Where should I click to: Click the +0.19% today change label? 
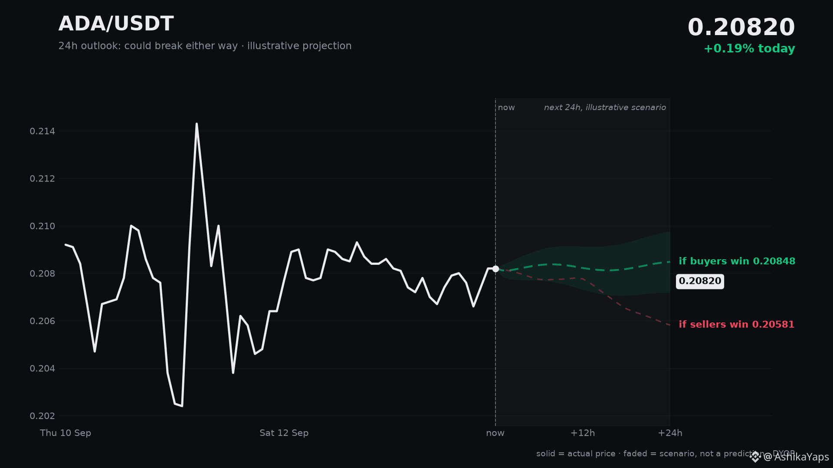point(749,49)
